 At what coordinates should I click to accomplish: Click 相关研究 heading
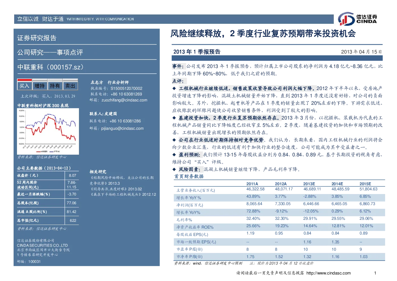pos(98,172)
